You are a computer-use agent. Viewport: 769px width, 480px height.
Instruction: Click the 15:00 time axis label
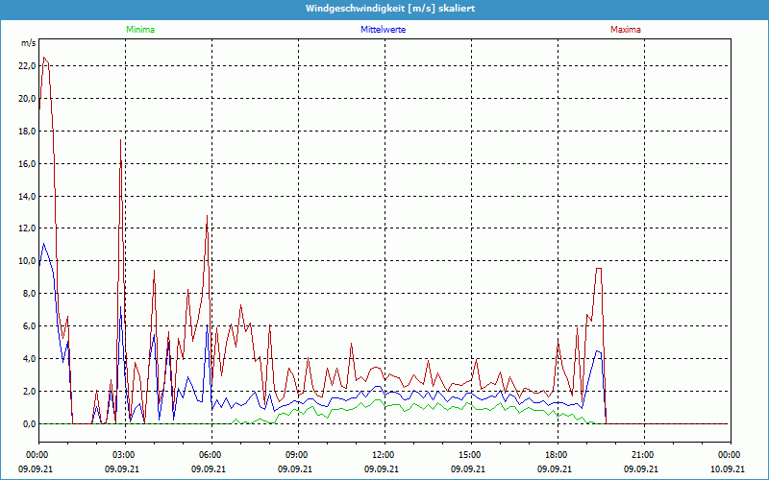469,455
